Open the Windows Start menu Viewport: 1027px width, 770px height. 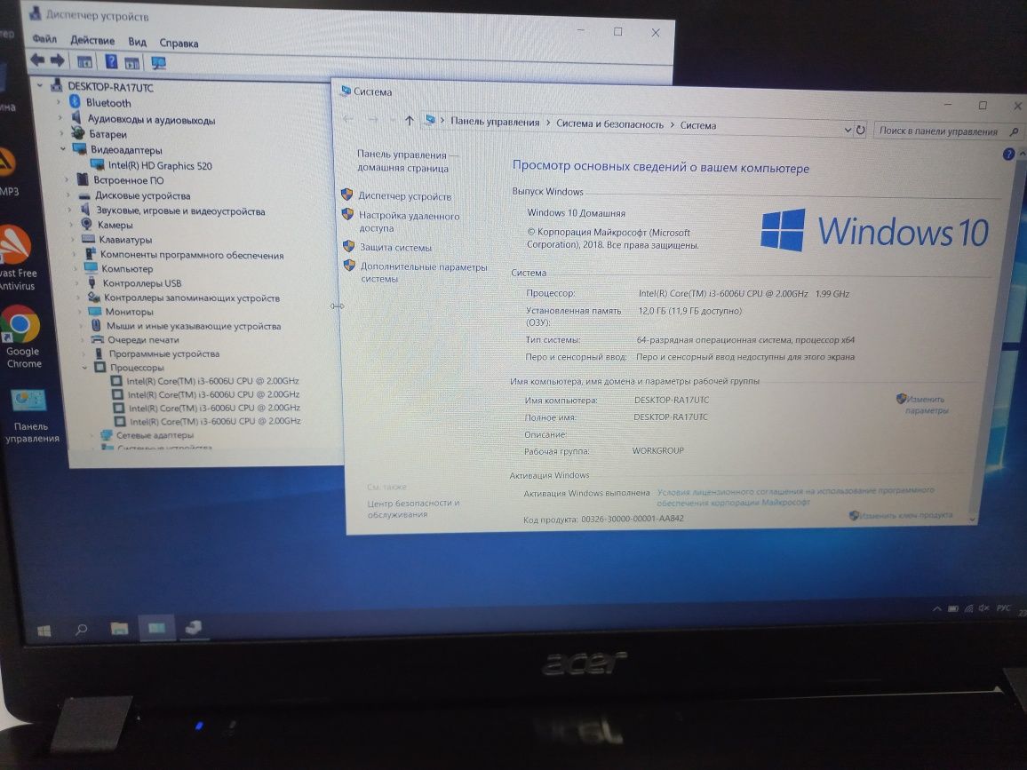(44, 630)
